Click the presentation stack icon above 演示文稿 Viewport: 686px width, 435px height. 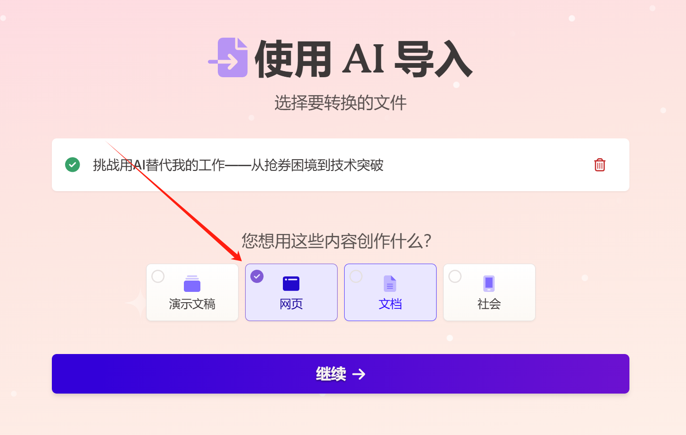(192, 283)
